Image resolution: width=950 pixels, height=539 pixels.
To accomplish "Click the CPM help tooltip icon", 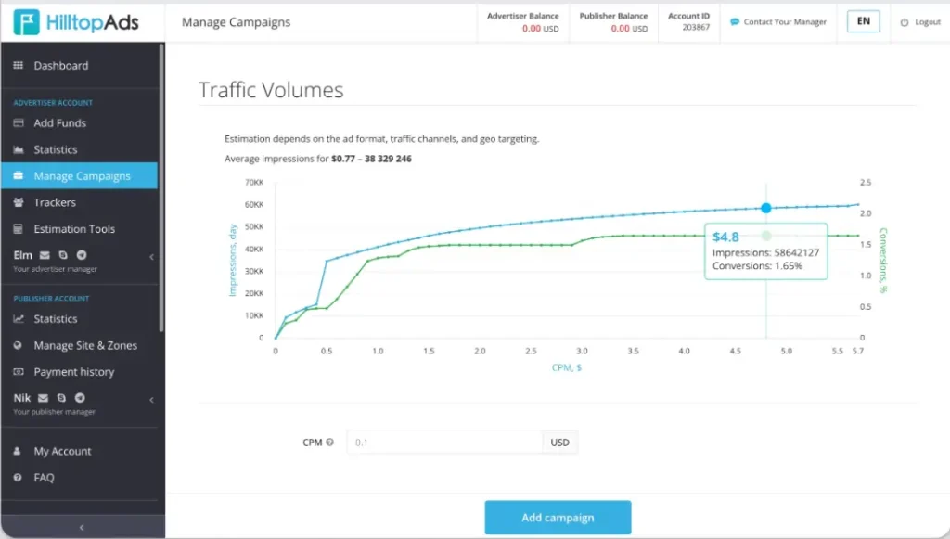I will coord(329,443).
